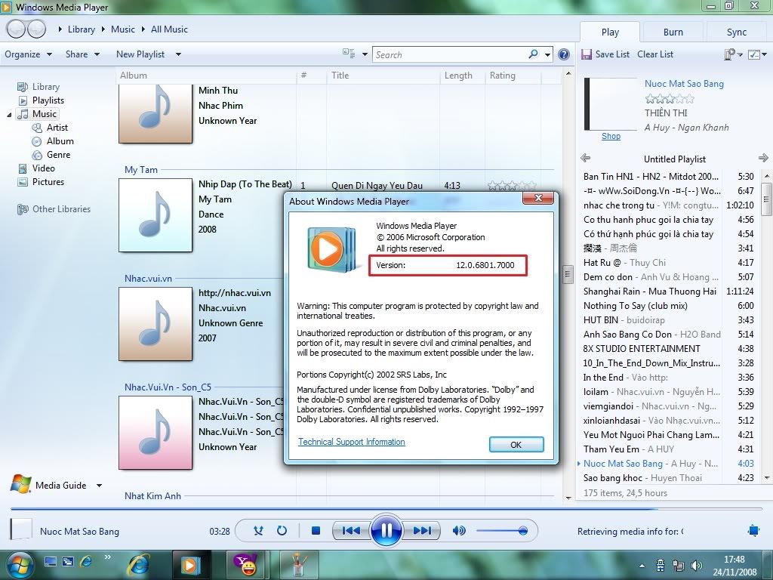Click the Shop link
This screenshot has height=580, width=773.
click(x=611, y=136)
